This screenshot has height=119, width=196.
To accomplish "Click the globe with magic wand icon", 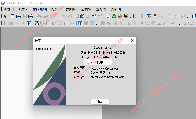I will click(120, 16).
